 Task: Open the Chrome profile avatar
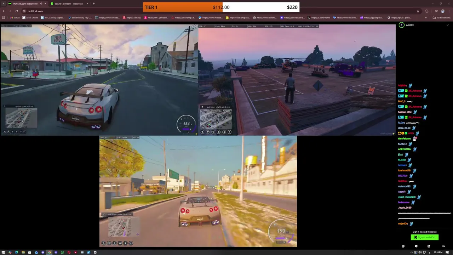click(x=442, y=11)
